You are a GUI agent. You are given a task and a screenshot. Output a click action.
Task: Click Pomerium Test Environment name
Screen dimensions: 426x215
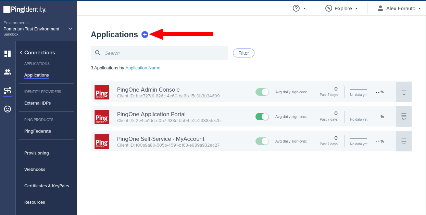32,29
